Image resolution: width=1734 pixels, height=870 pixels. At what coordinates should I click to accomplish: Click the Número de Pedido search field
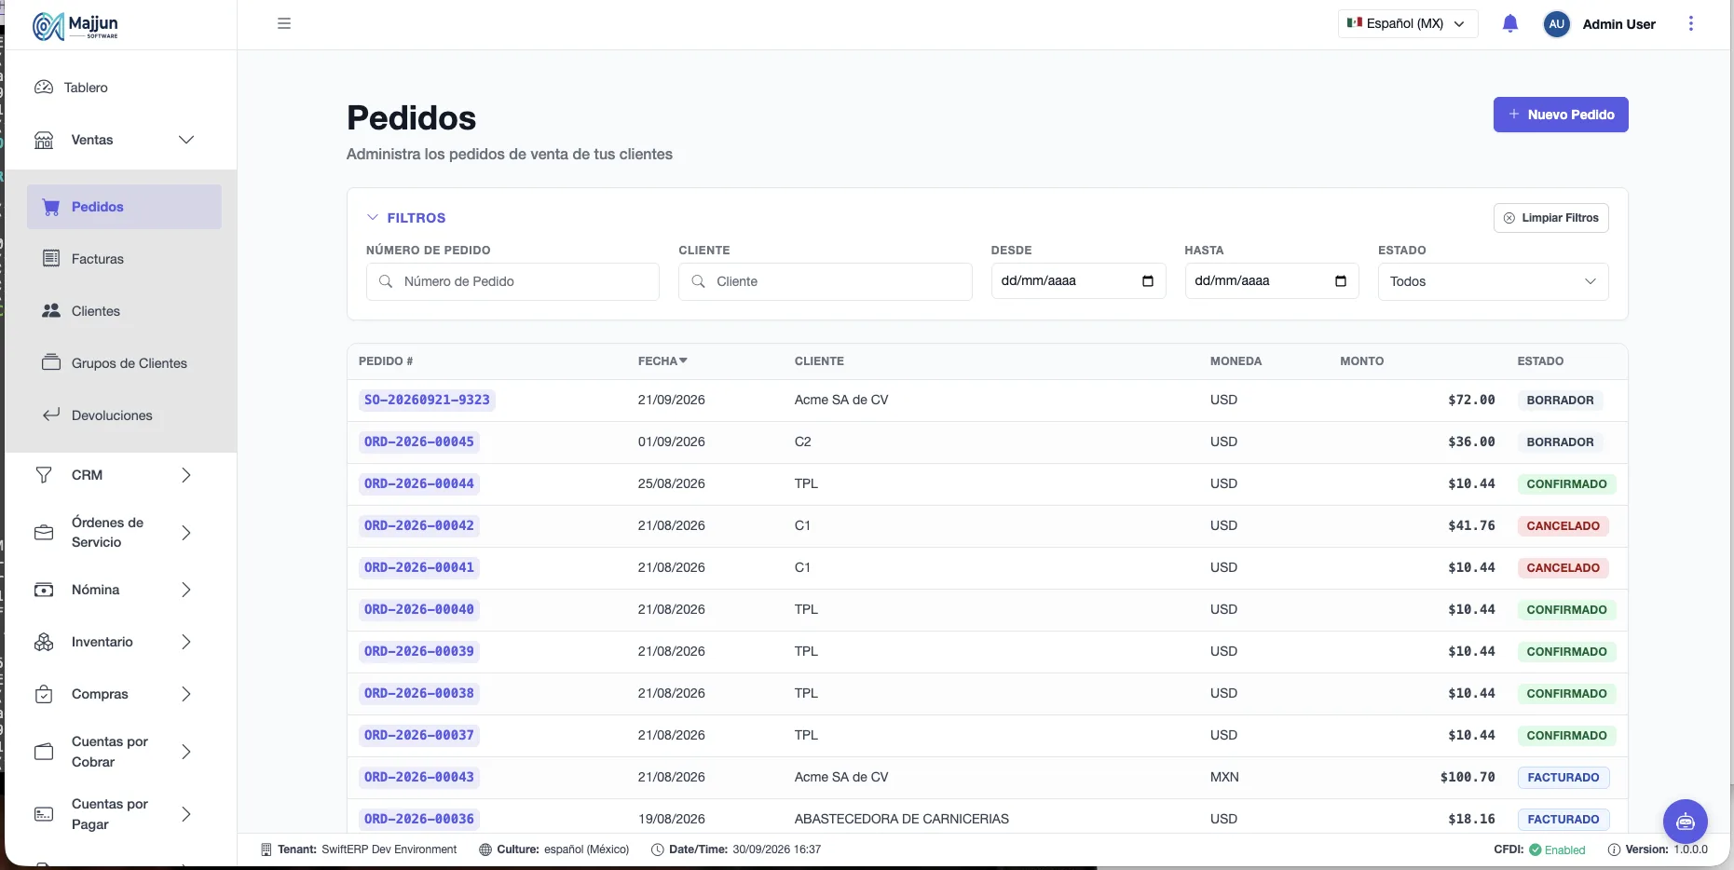(x=512, y=281)
